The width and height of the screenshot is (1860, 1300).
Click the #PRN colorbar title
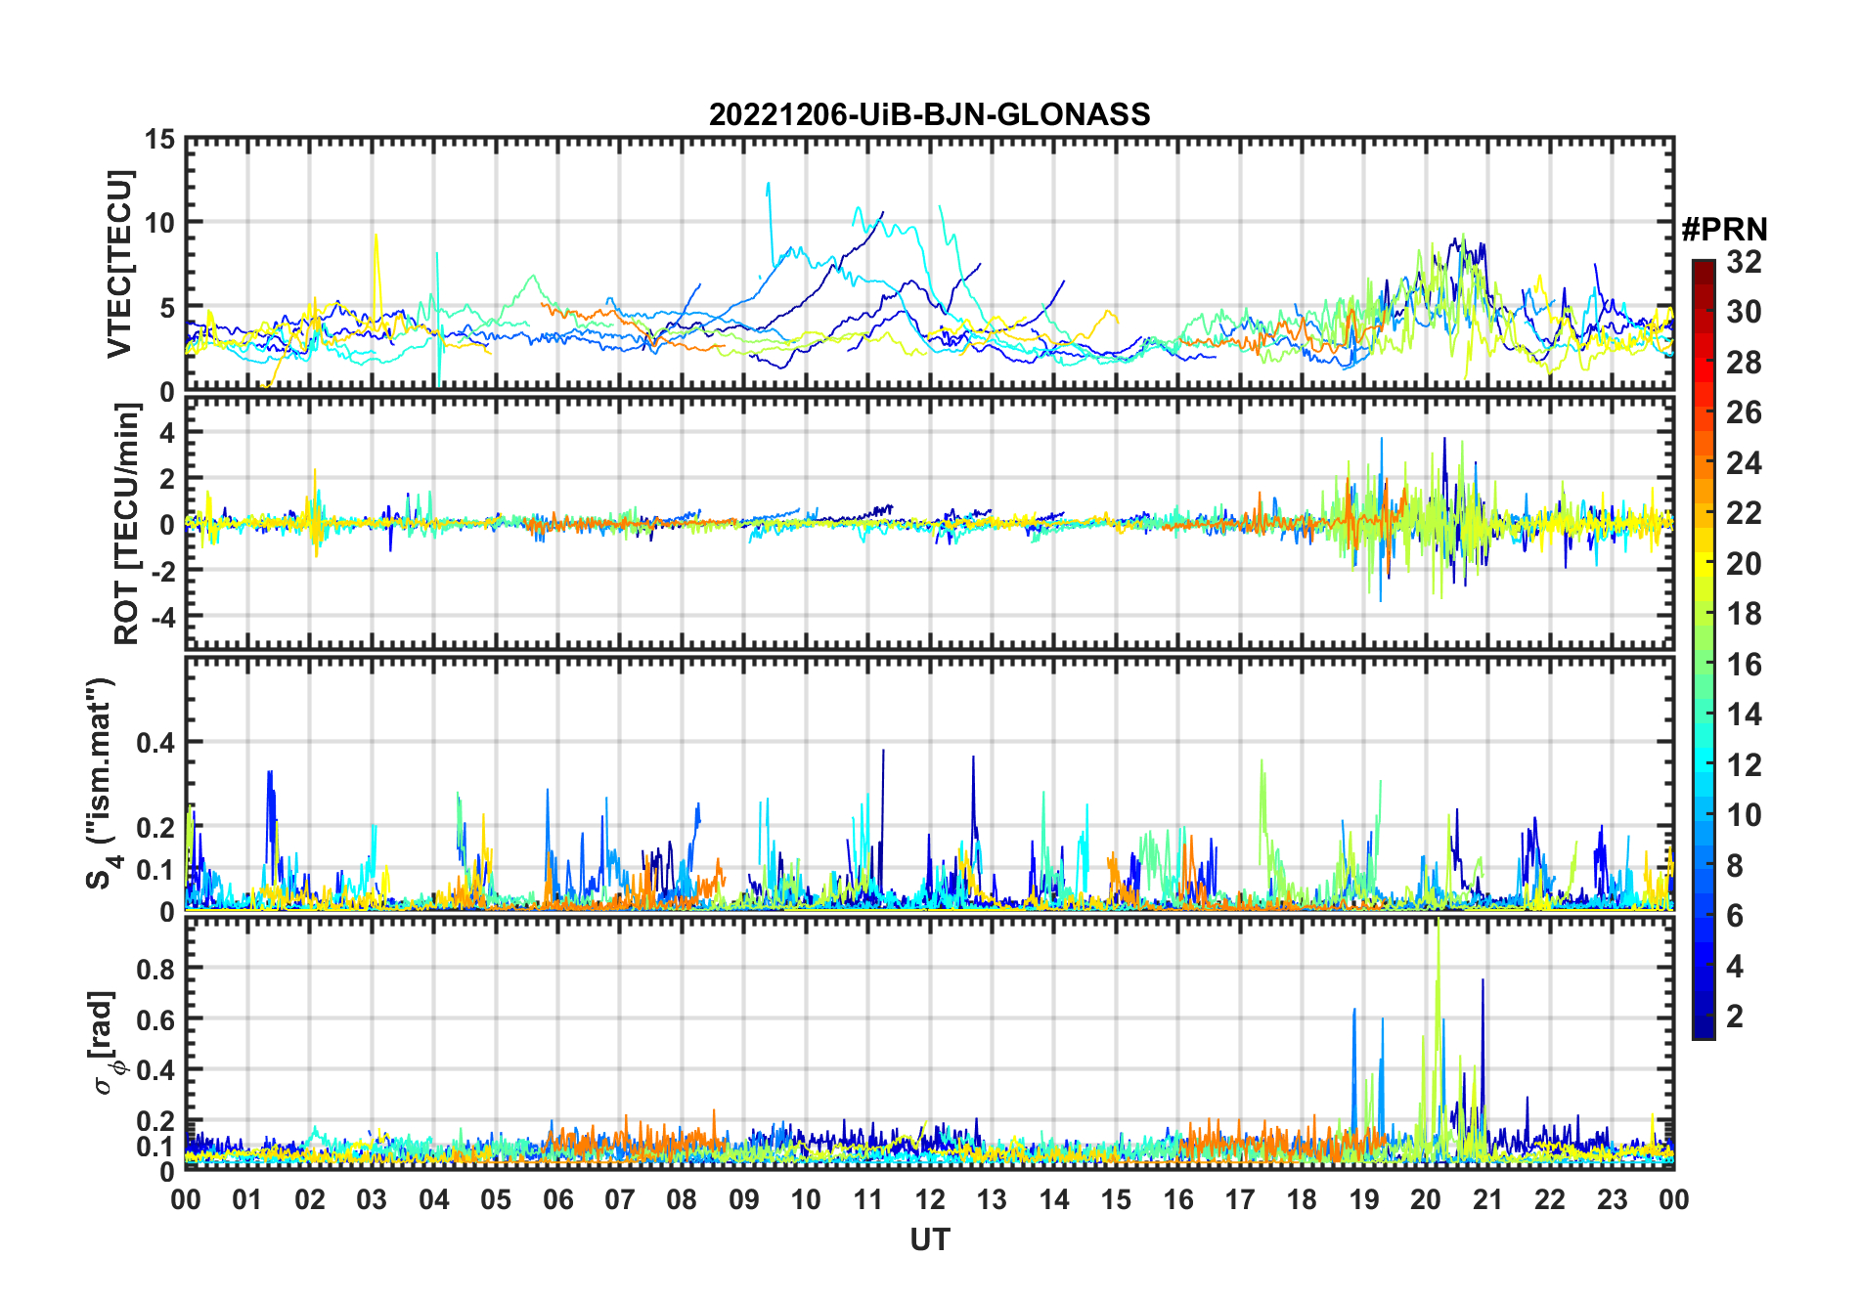tap(1725, 230)
